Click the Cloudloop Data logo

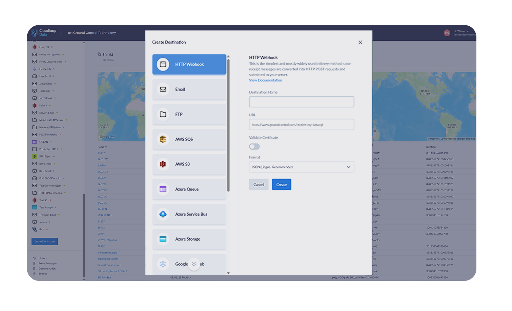pyautogui.click(x=44, y=33)
